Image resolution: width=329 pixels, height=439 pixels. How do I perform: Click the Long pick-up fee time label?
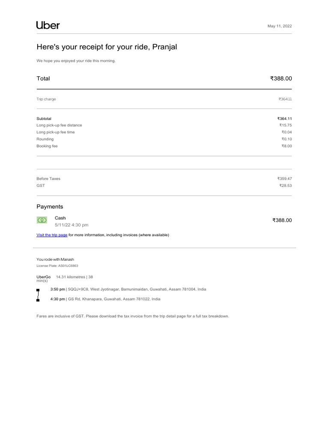[x=56, y=132]
